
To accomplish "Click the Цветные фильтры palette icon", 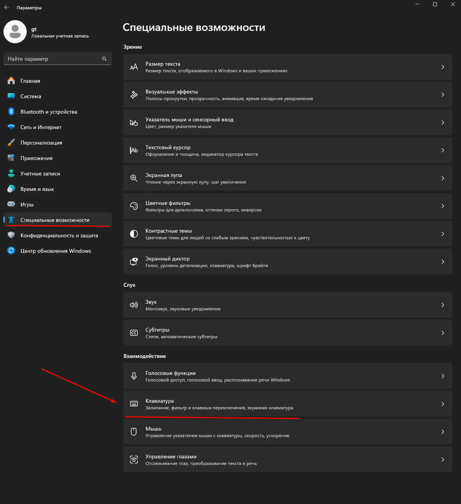I will [134, 206].
